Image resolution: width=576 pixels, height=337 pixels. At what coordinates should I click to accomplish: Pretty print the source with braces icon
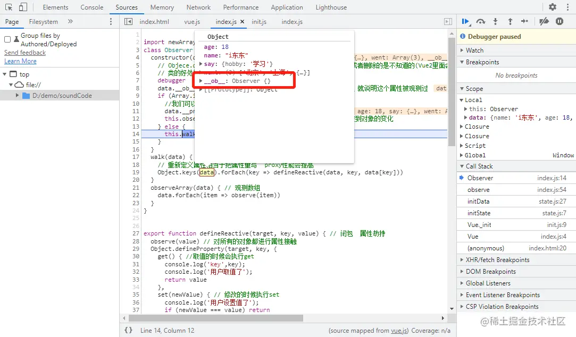128,330
